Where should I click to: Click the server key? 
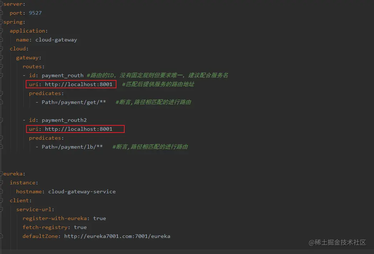pyautogui.click(x=13, y=4)
